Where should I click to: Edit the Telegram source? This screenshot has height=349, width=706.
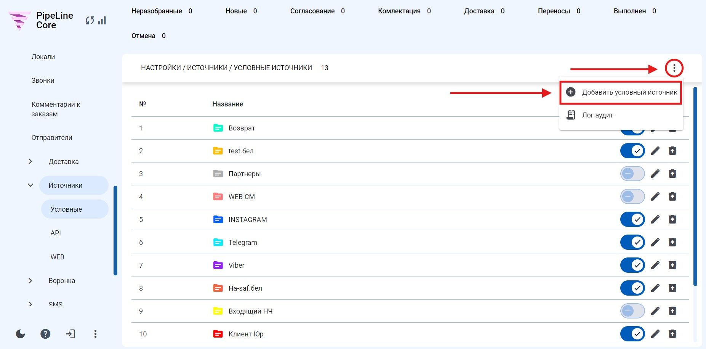[x=655, y=243]
